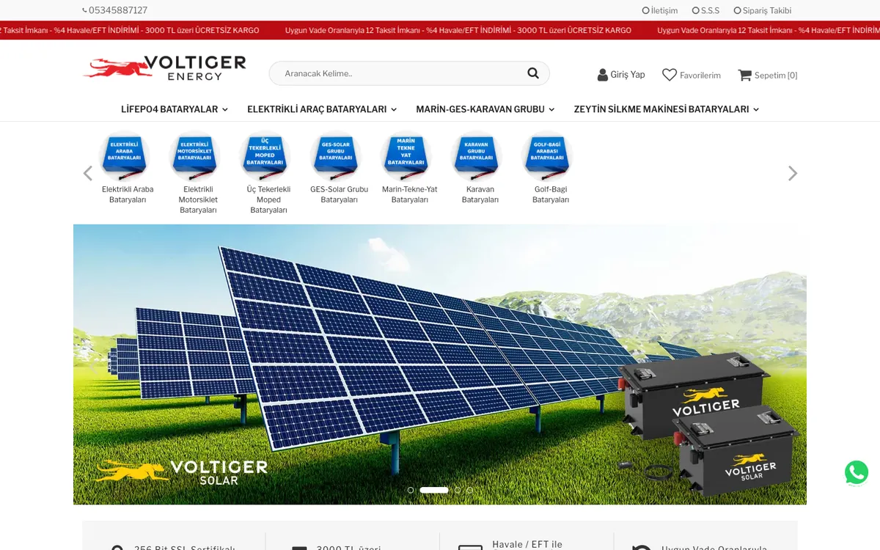This screenshot has width=880, height=550.
Task: Click the Elektrikli Motorsiklet Bataryaları category icon
Action: pyautogui.click(x=195, y=155)
